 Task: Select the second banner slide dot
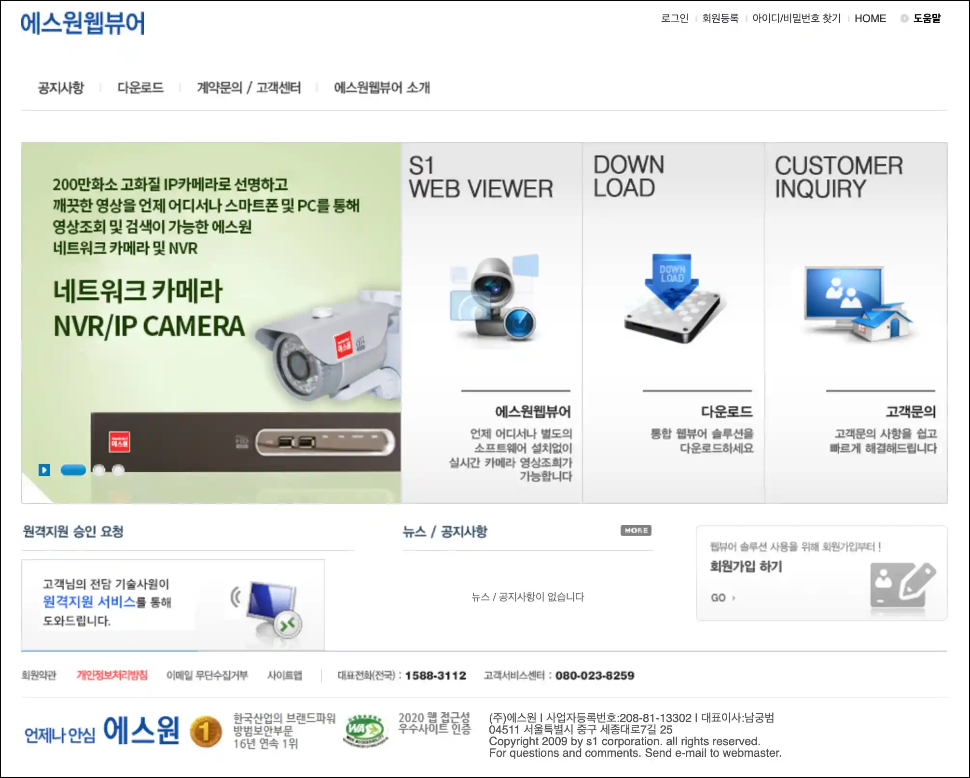click(99, 470)
